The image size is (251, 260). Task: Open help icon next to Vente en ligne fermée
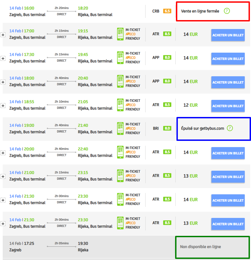click(227, 11)
